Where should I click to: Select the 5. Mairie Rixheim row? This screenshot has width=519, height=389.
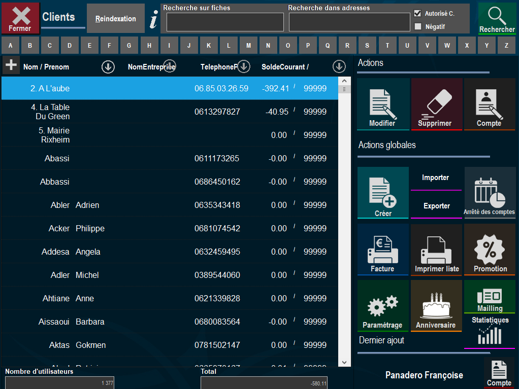(x=170, y=135)
